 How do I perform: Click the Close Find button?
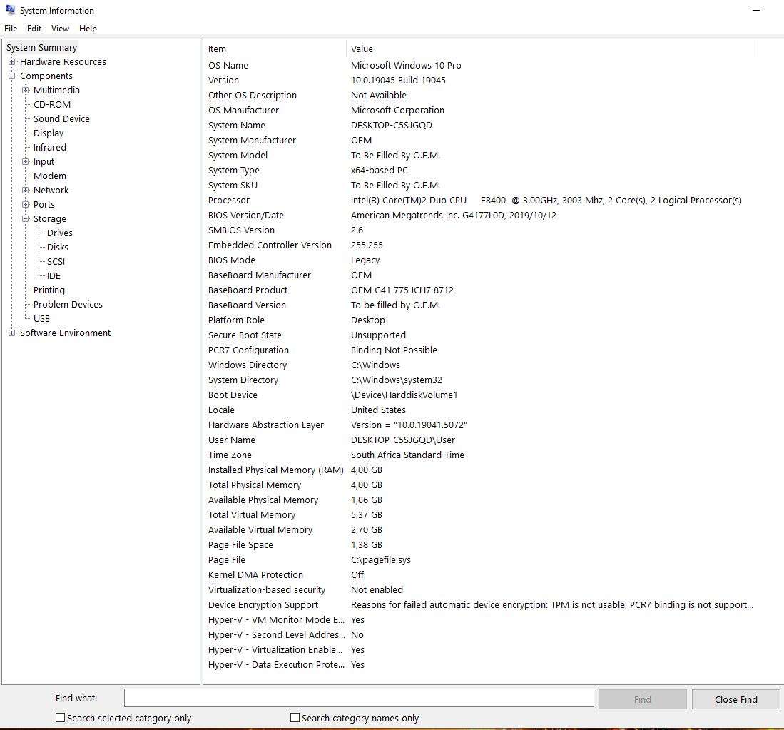(735, 699)
